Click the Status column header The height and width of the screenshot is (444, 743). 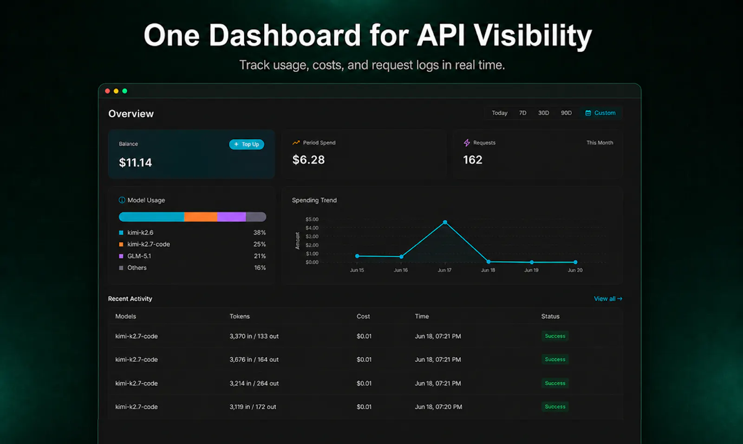click(x=550, y=316)
